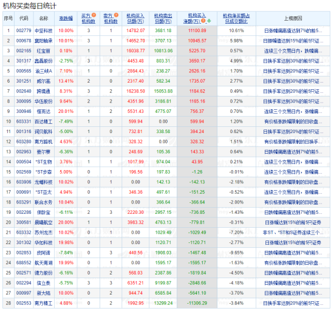This screenshot has width=334, height=314.
Task: Sort by 机构卖出总额(万) header
Action: [x=163, y=19]
